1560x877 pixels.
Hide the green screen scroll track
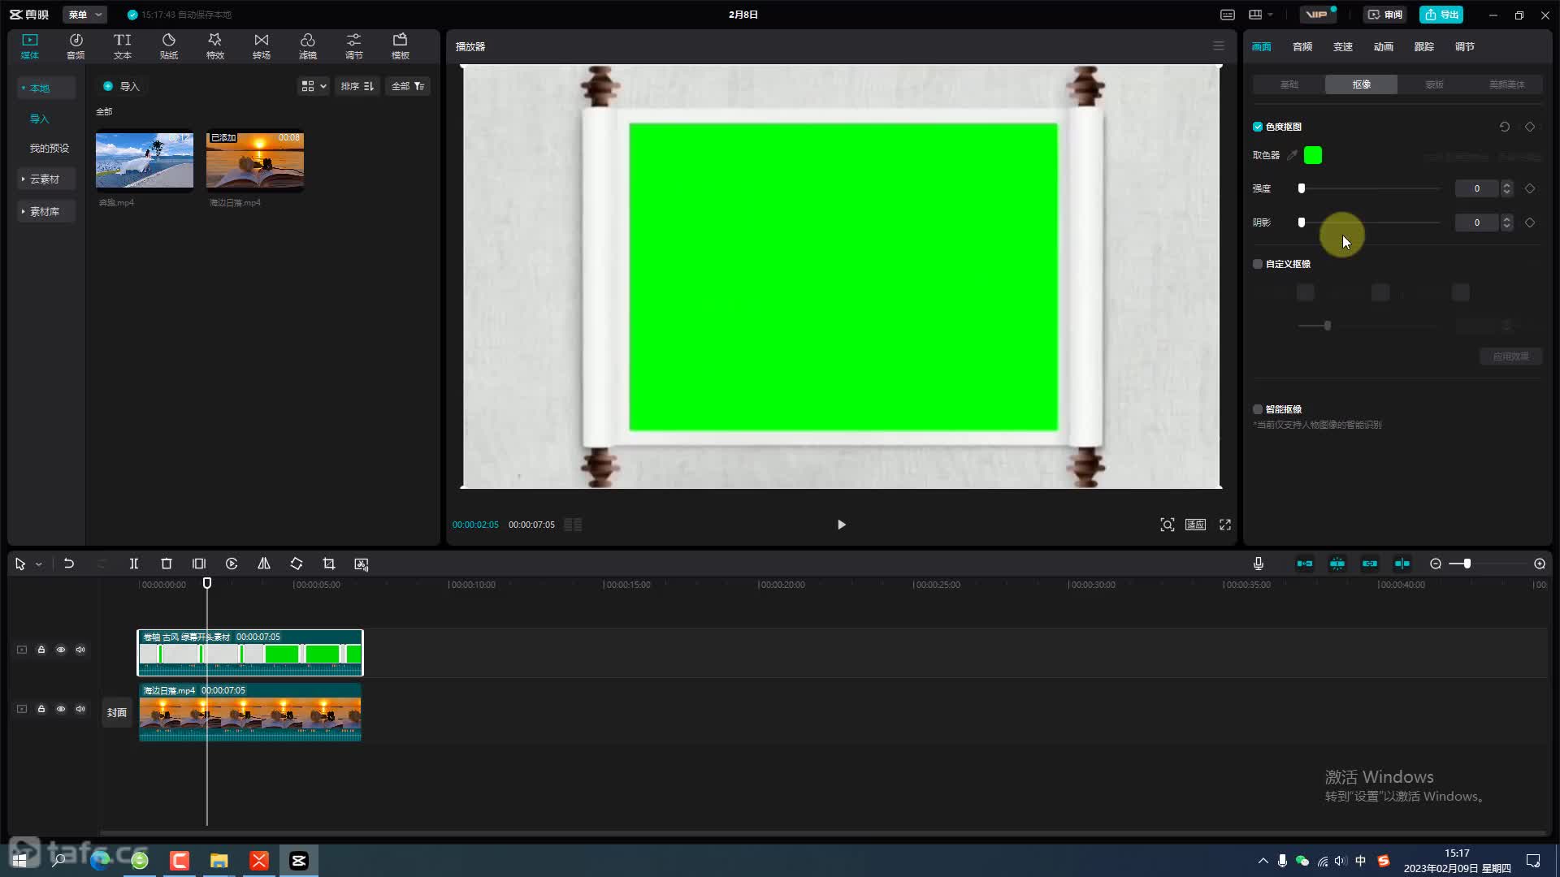61,650
